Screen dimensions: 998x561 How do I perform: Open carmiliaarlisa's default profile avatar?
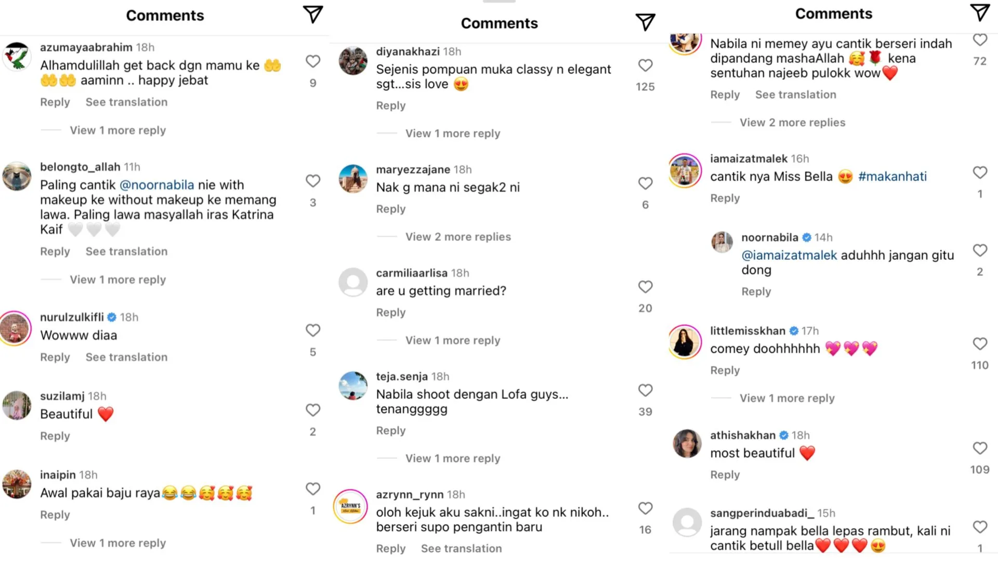353,282
